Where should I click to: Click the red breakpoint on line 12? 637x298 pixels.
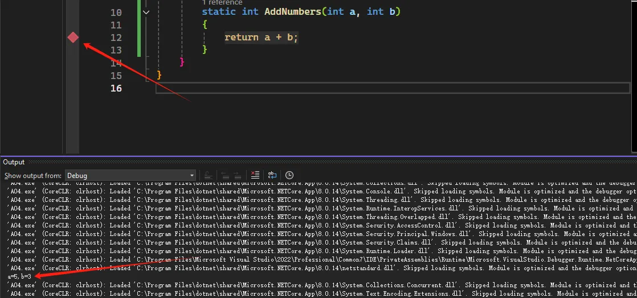(73, 38)
